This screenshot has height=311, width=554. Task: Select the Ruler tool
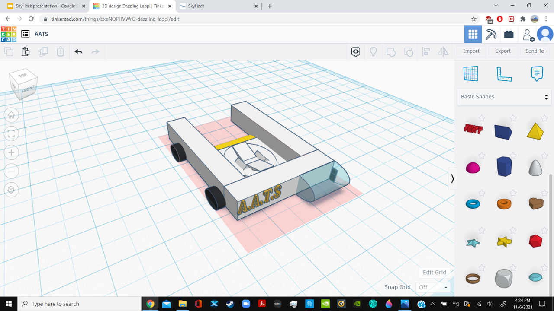[x=504, y=74]
